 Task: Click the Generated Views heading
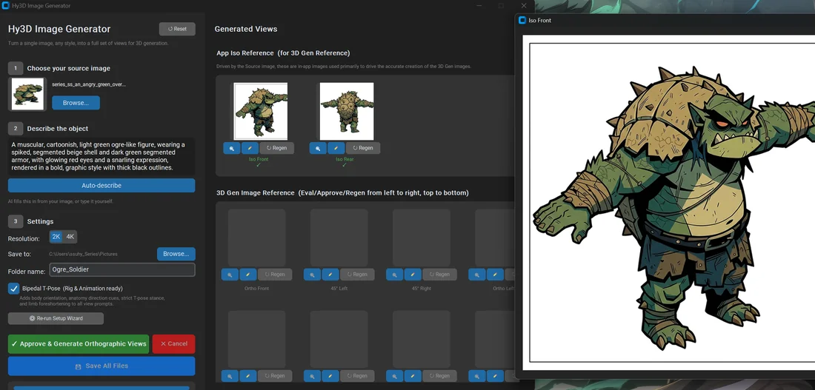[x=246, y=29]
